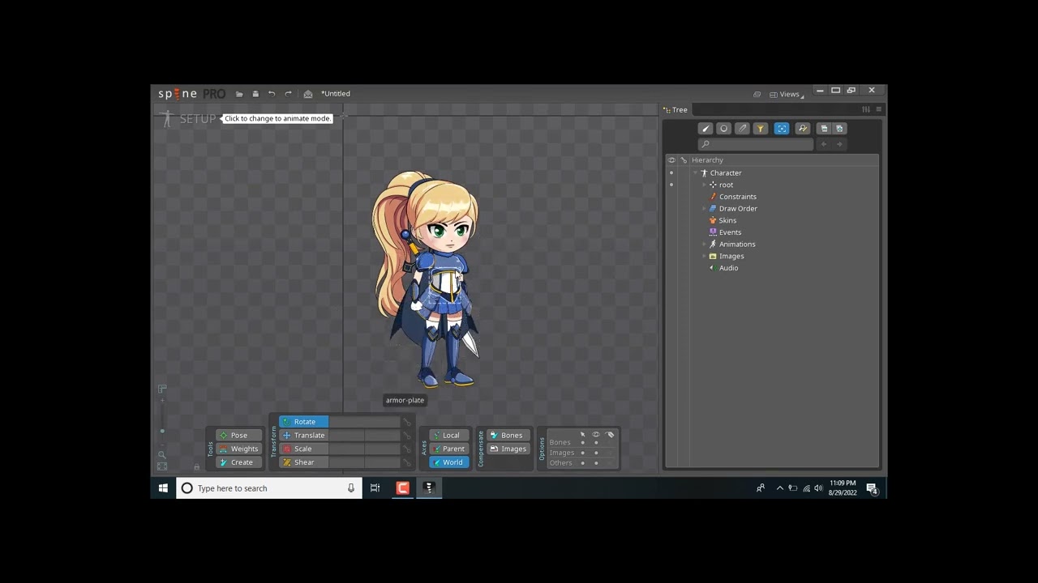
Task: Activate the Create tool
Action: (239, 462)
